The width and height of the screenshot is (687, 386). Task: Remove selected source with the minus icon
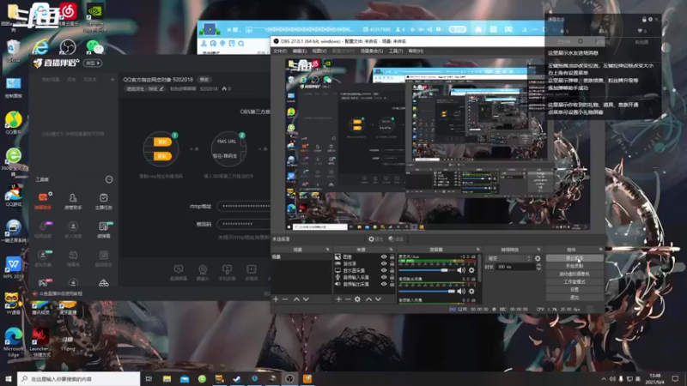tap(348, 299)
